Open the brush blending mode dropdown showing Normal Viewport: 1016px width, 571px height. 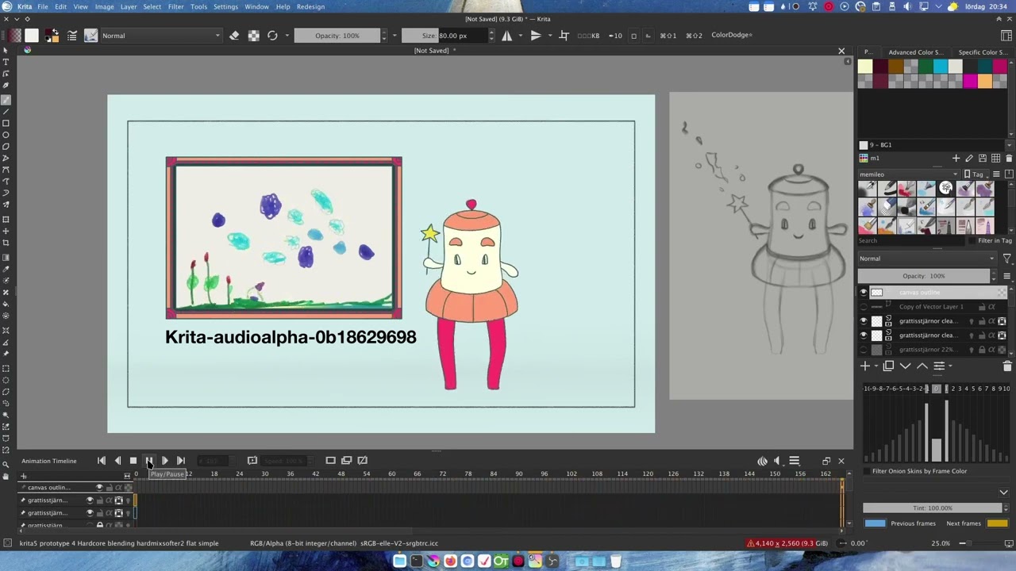(161, 36)
